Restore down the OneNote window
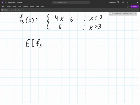Image resolution: width=140 pixels, height=105 pixels. tap(132, 3)
